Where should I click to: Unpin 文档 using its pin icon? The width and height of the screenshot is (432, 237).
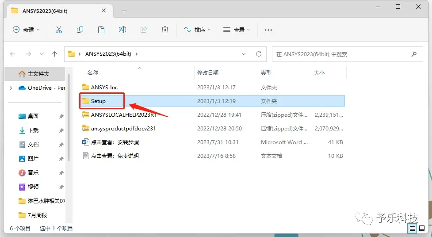point(61,145)
